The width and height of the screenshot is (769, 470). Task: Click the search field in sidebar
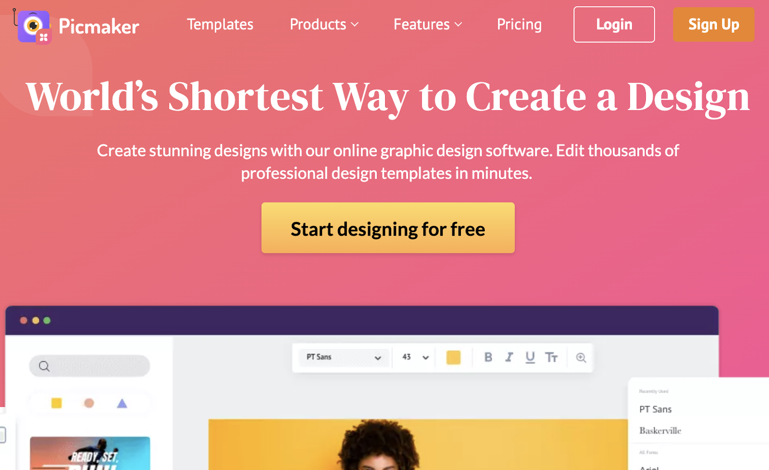pos(89,366)
